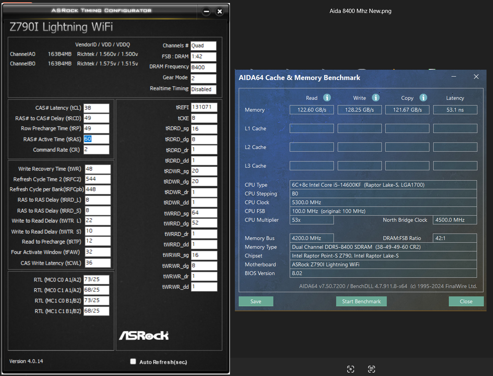Screen dimensions: 493x376
Task: Select the tWTR_S field showing 10
Action: [98, 231]
